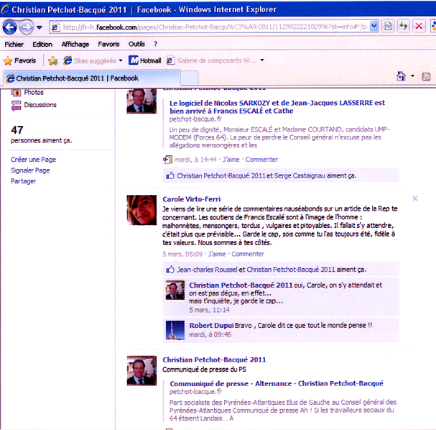Open the Edition menu
The image size is (436, 430).
42,45
